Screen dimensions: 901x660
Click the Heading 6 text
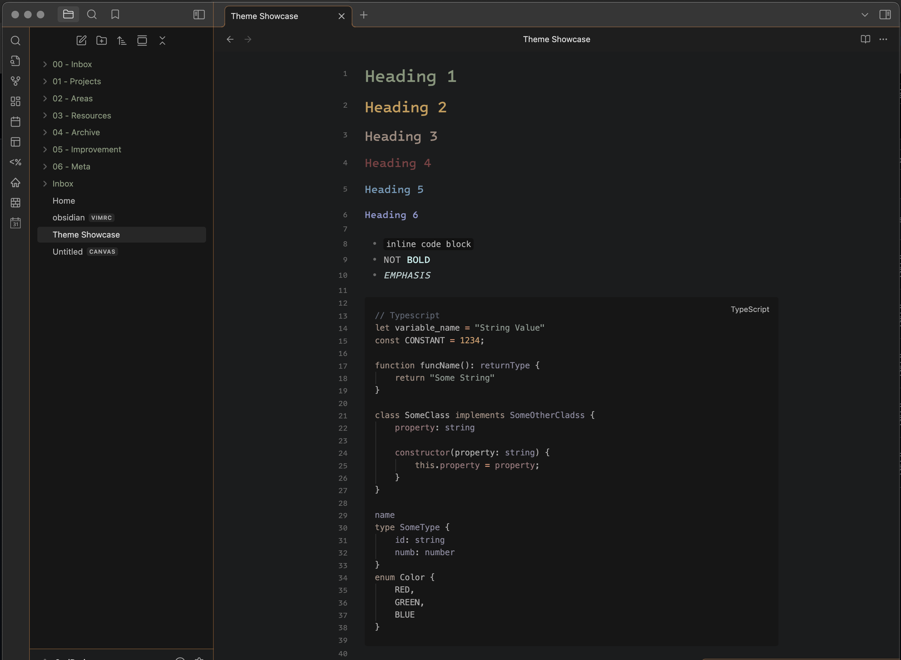point(391,215)
